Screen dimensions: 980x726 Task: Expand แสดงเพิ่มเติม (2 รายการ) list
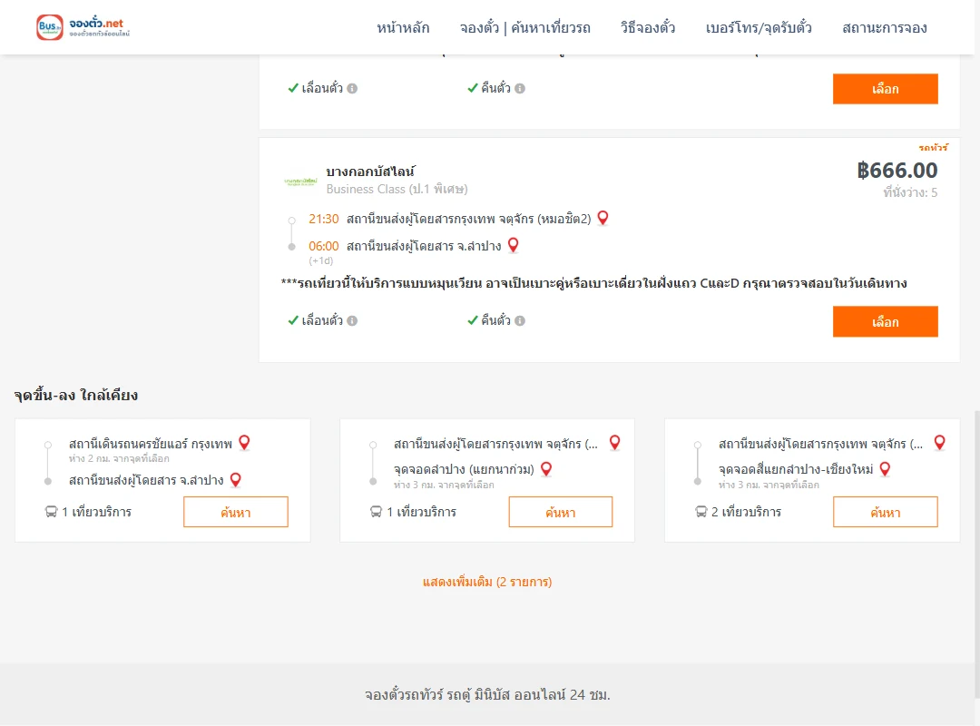(487, 583)
